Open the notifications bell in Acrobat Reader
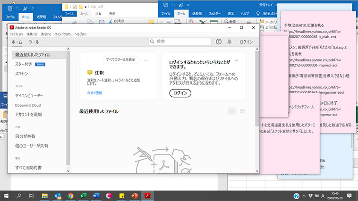The image size is (358, 201). (229, 42)
